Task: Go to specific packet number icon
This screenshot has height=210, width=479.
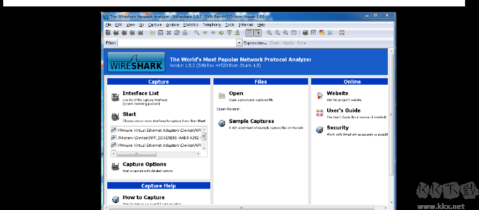Action: 221,33
